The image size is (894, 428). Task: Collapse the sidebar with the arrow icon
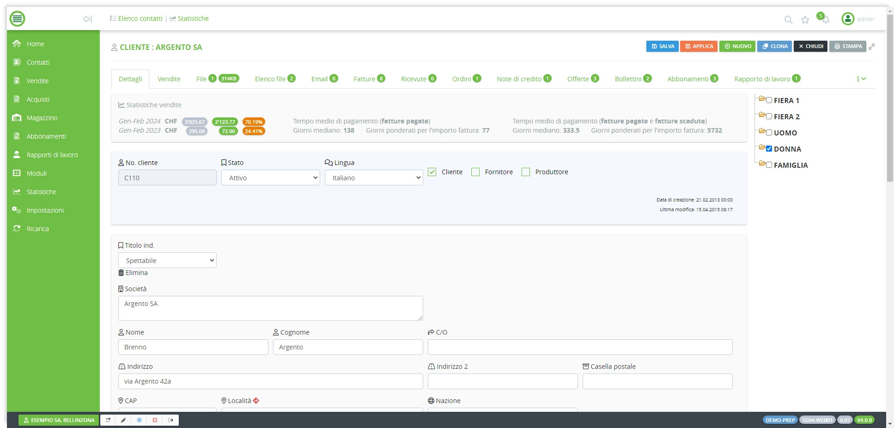pos(87,19)
